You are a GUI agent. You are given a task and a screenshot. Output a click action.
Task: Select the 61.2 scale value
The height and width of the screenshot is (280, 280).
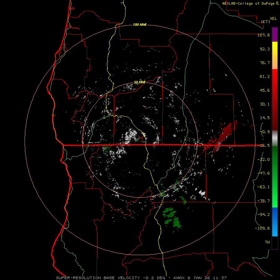265,77
